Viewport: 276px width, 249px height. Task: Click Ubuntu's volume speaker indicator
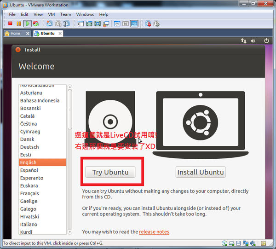click(x=253, y=41)
